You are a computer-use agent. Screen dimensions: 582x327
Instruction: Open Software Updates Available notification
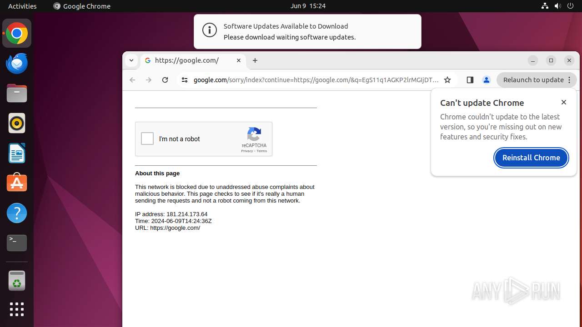point(307,31)
